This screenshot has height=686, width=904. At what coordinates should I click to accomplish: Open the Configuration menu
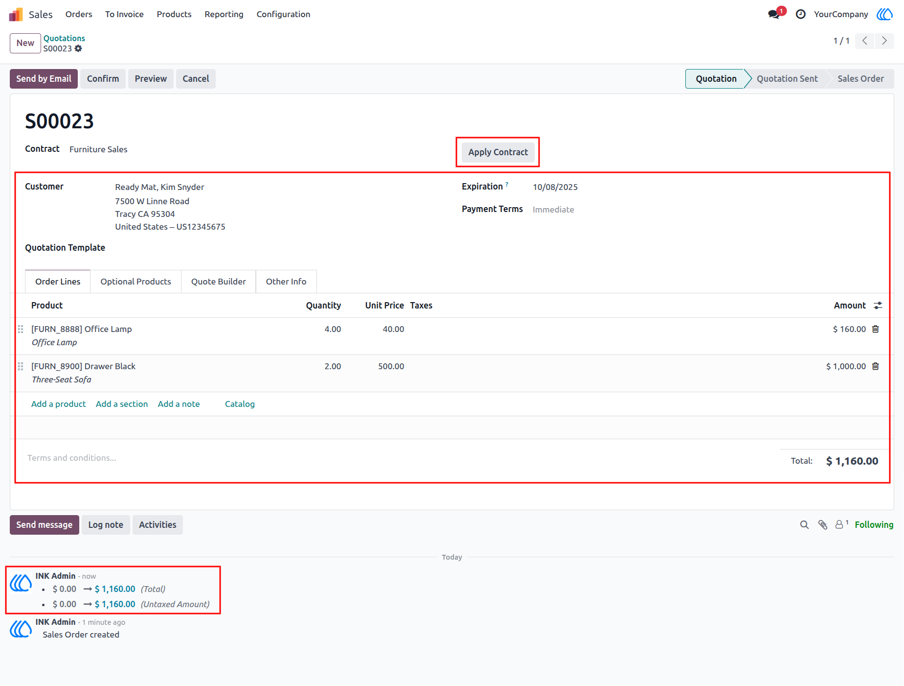(x=283, y=14)
